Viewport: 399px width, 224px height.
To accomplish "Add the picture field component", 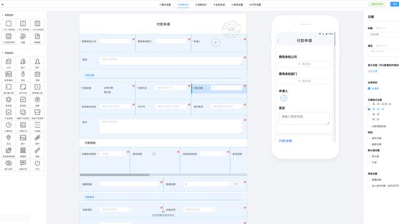I will 23,139.
